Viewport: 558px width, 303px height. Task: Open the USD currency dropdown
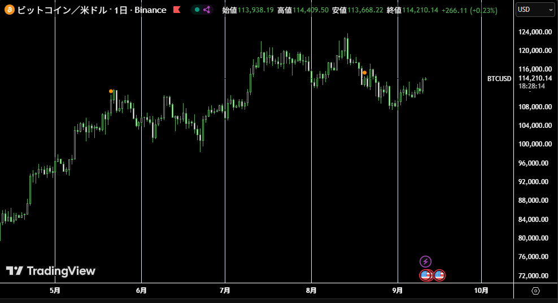pyautogui.click(x=535, y=10)
